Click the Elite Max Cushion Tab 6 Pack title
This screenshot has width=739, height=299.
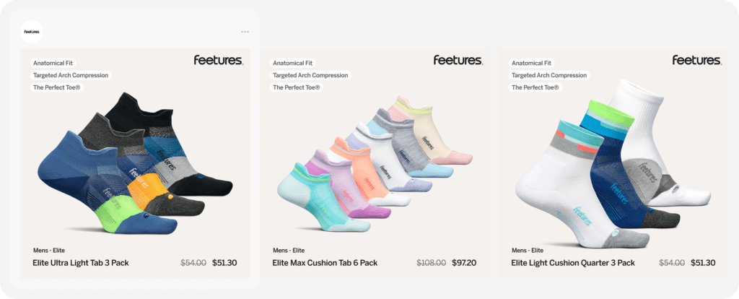tap(325, 263)
